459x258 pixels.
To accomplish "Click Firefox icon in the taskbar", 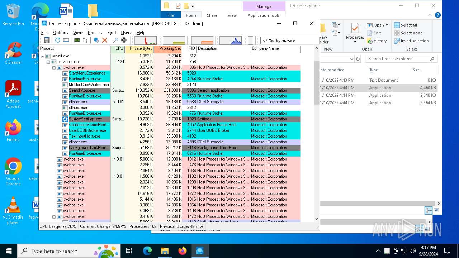I will coord(183,251).
